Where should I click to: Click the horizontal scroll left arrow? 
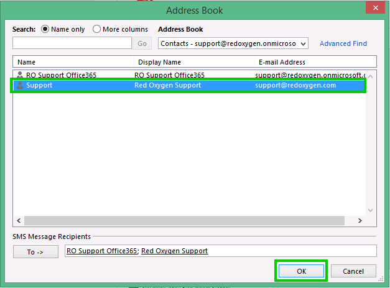click(19, 220)
